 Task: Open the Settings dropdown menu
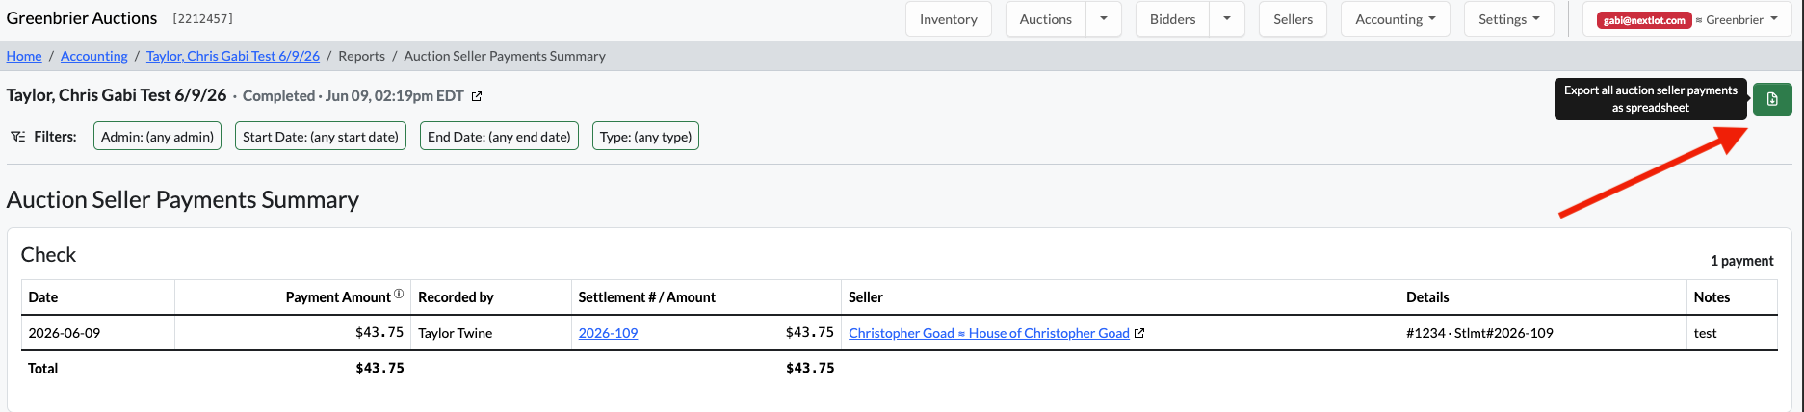(x=1508, y=19)
